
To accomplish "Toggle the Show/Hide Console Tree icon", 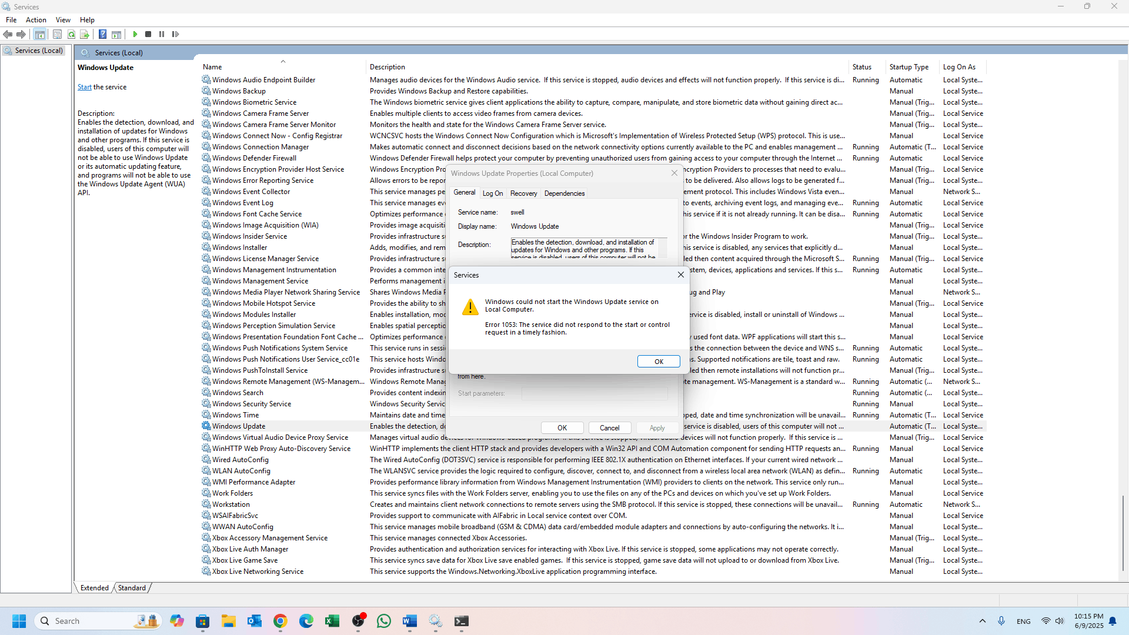I will [39, 35].
